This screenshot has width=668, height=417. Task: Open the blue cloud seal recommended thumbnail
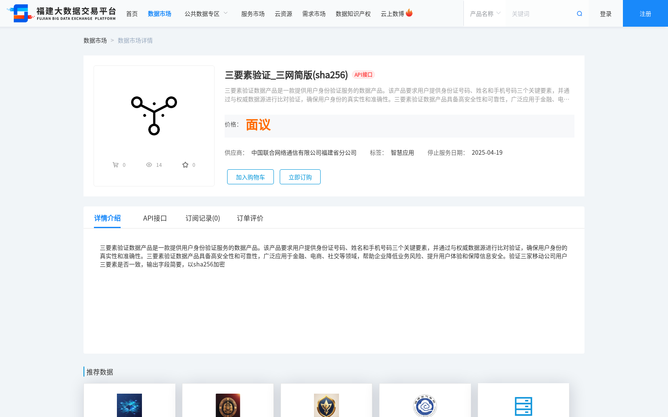pos(425,405)
